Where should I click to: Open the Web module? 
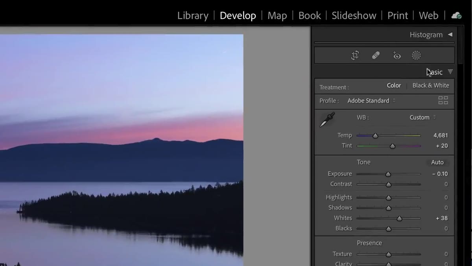click(428, 15)
